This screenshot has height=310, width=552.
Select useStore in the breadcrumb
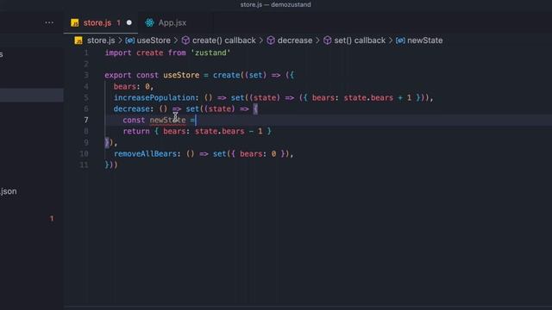[154, 40]
